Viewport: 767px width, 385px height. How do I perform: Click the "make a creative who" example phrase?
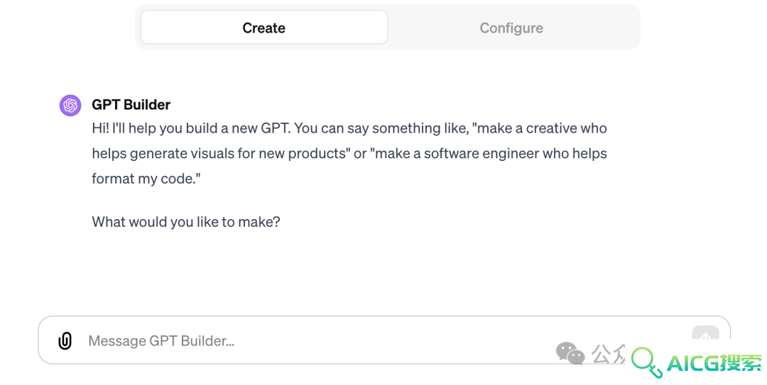(542, 128)
